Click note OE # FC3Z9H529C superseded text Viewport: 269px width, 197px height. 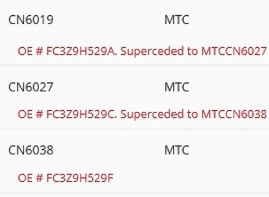click(142, 114)
